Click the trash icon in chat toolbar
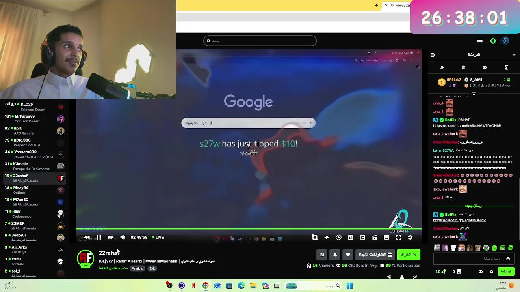The image size is (520, 292). click(x=463, y=67)
